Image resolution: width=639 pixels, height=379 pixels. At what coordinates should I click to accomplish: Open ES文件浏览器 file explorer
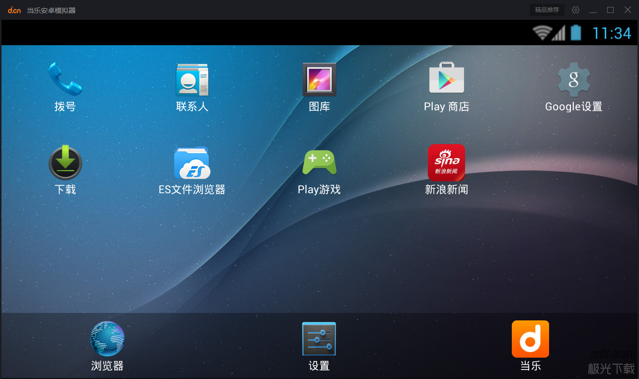192,163
